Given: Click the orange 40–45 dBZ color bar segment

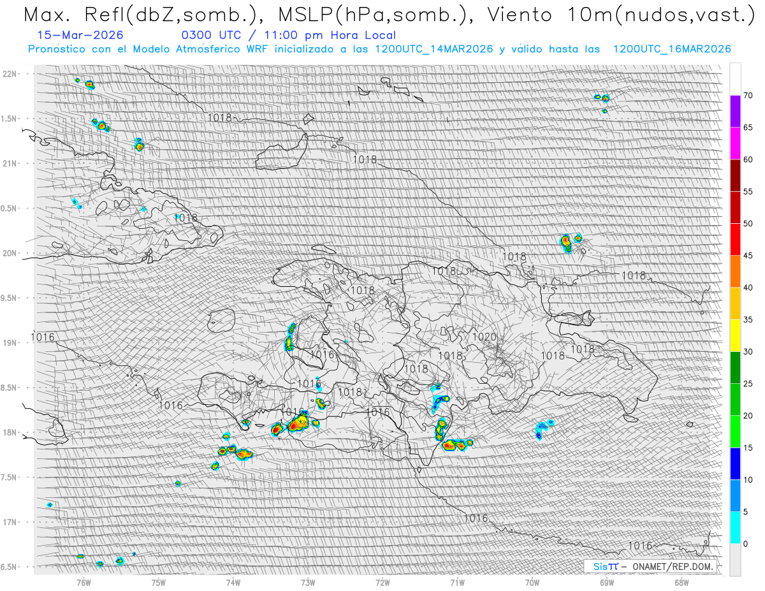Looking at the screenshot, I should [735, 272].
